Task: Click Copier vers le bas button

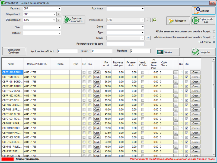Action: point(203,21)
